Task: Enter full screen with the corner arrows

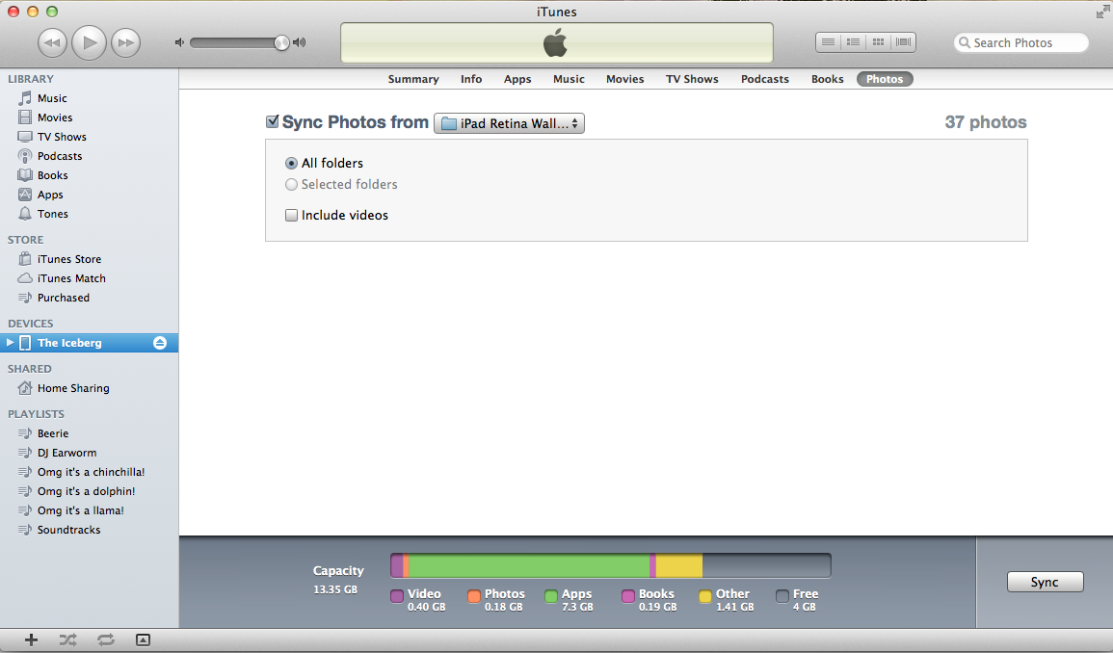Action: pyautogui.click(x=1102, y=13)
